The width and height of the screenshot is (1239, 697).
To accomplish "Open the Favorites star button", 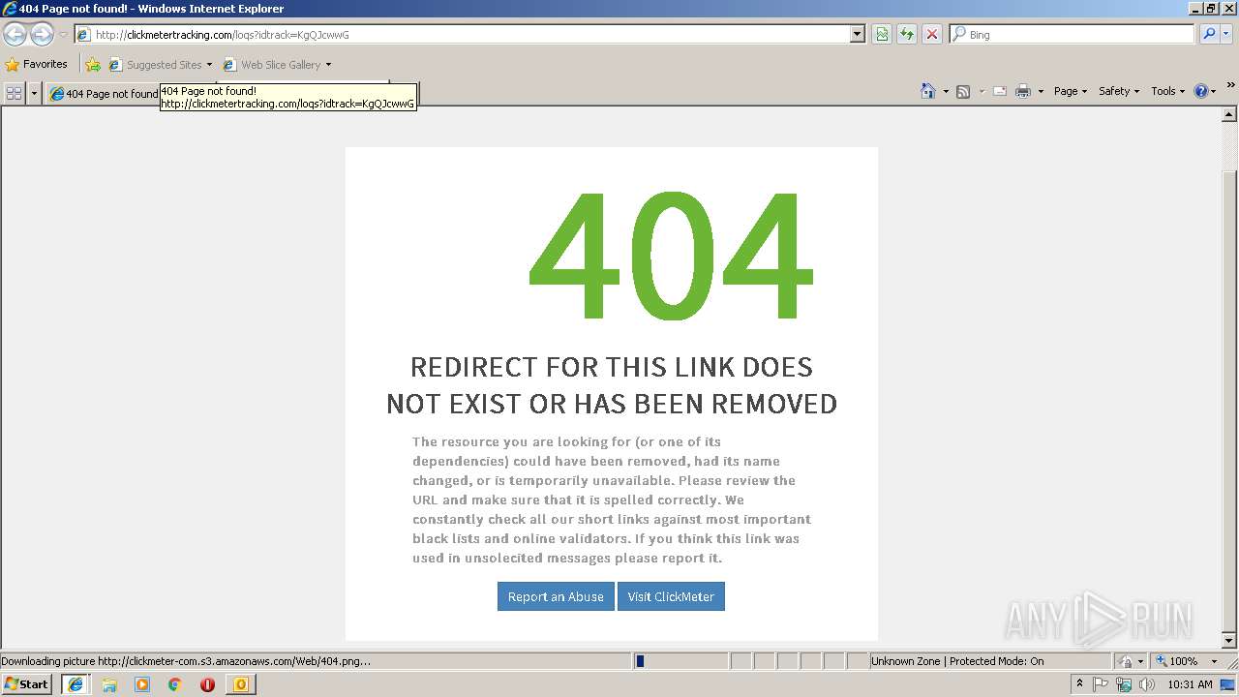I will pos(37,65).
